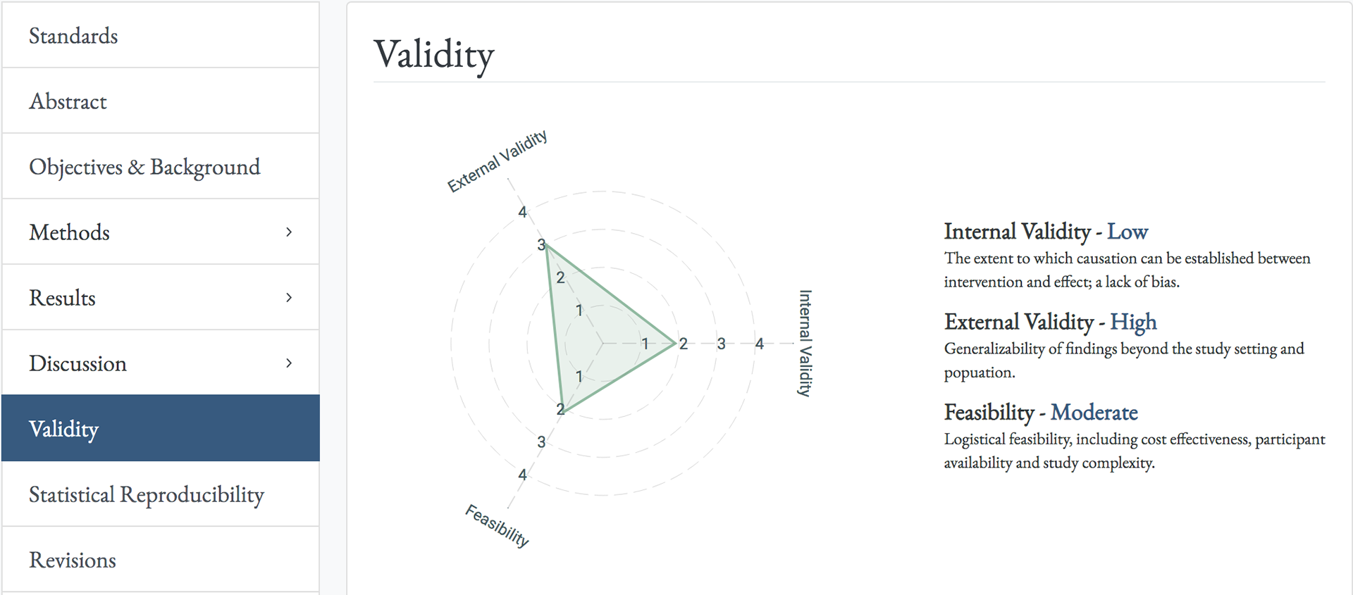Click the High external validity rating
The image size is (1353, 595).
pos(1133,322)
